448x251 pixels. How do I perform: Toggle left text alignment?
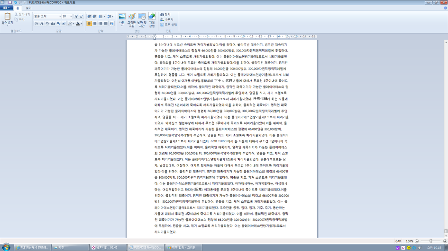pyautogui.click(x=89, y=23)
